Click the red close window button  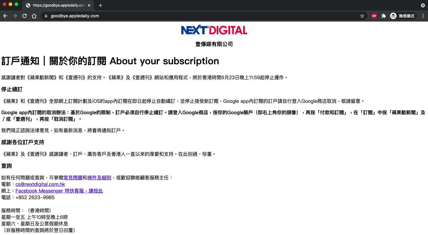[x=4, y=4]
